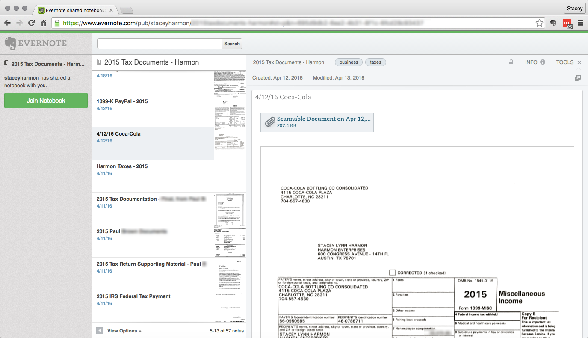The width and height of the screenshot is (588, 338).
Task: Open the red extension icon with badge
Action: coord(567,24)
